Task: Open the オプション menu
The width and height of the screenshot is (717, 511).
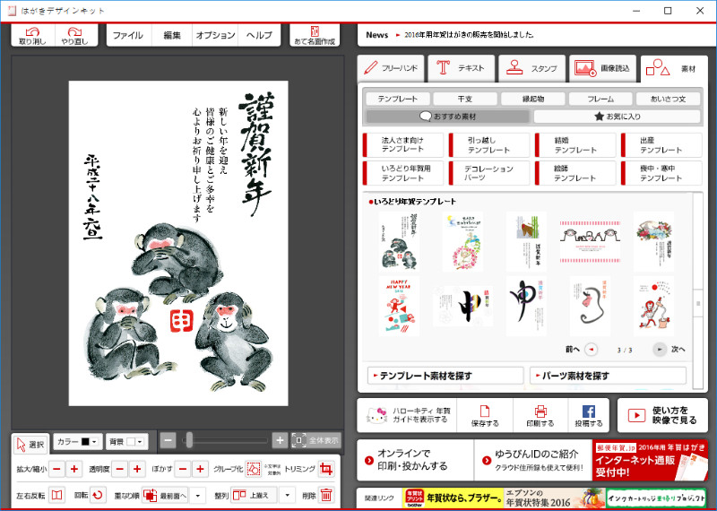Action: pos(215,35)
